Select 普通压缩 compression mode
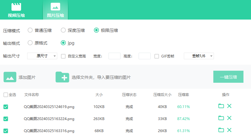Screen dimensions: 251x139 click(30, 30)
